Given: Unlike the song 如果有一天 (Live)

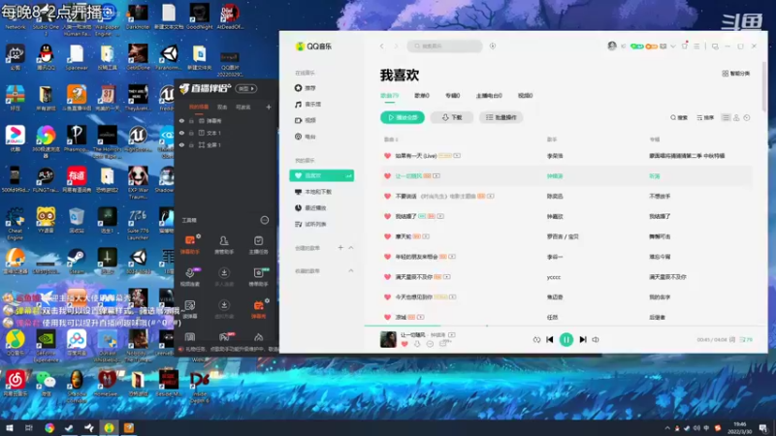Looking at the screenshot, I should click(387, 156).
